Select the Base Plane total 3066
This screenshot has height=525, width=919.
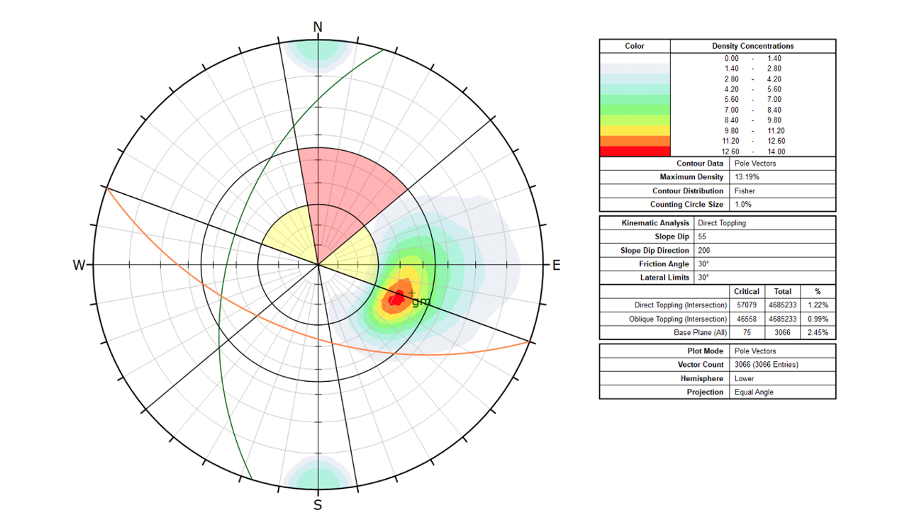[x=782, y=333]
